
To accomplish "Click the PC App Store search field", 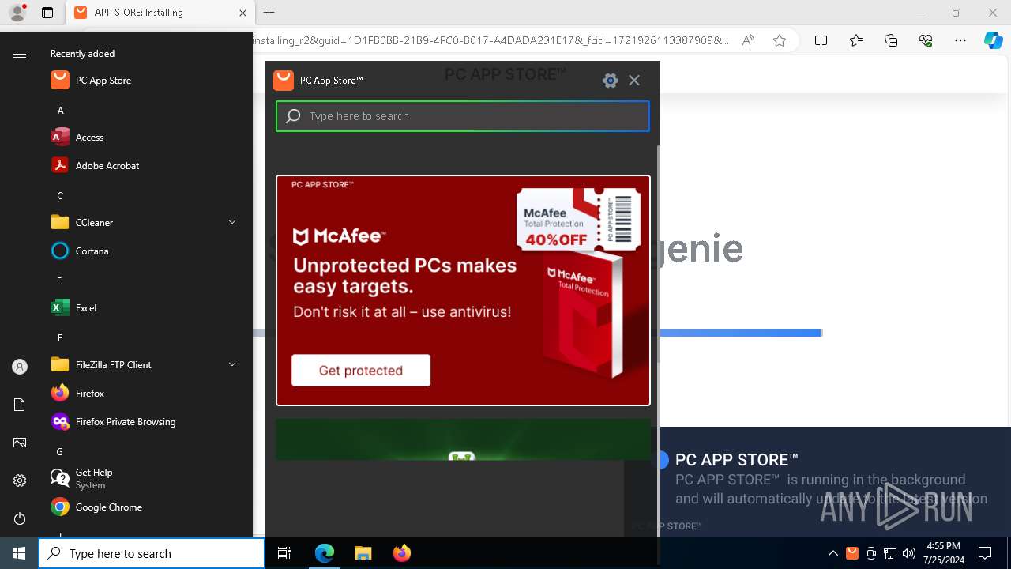I will (x=463, y=116).
